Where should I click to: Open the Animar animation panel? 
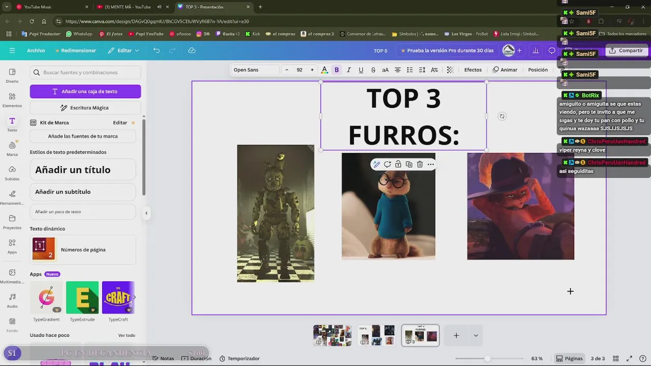pyautogui.click(x=505, y=70)
